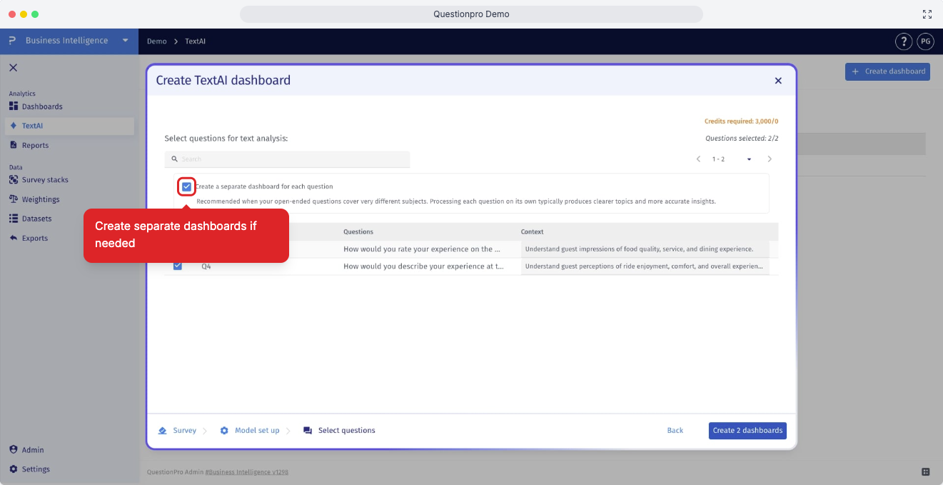Edit the context about food quality and dining
This screenshot has height=485, width=943.
(645, 249)
